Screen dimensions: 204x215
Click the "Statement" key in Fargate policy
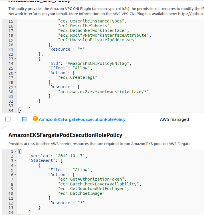pyautogui.click(x=42, y=160)
